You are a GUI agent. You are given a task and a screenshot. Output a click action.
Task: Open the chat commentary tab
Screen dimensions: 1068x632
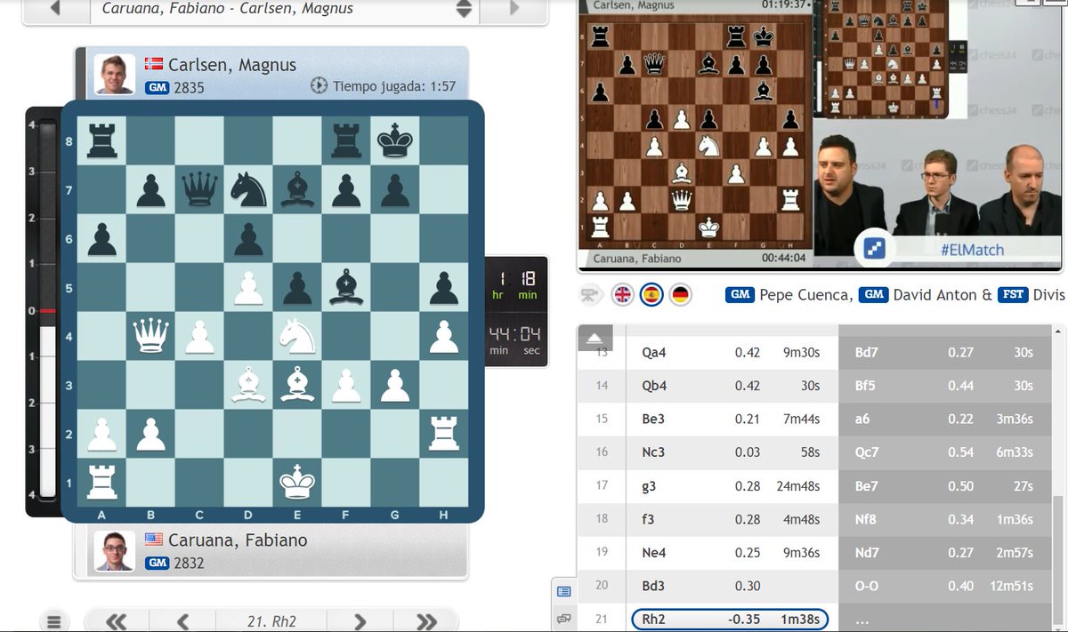coord(564,619)
